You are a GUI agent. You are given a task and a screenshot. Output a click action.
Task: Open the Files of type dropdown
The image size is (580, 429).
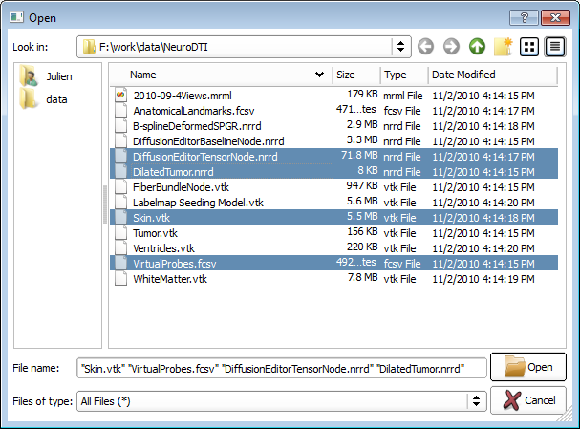point(477,402)
